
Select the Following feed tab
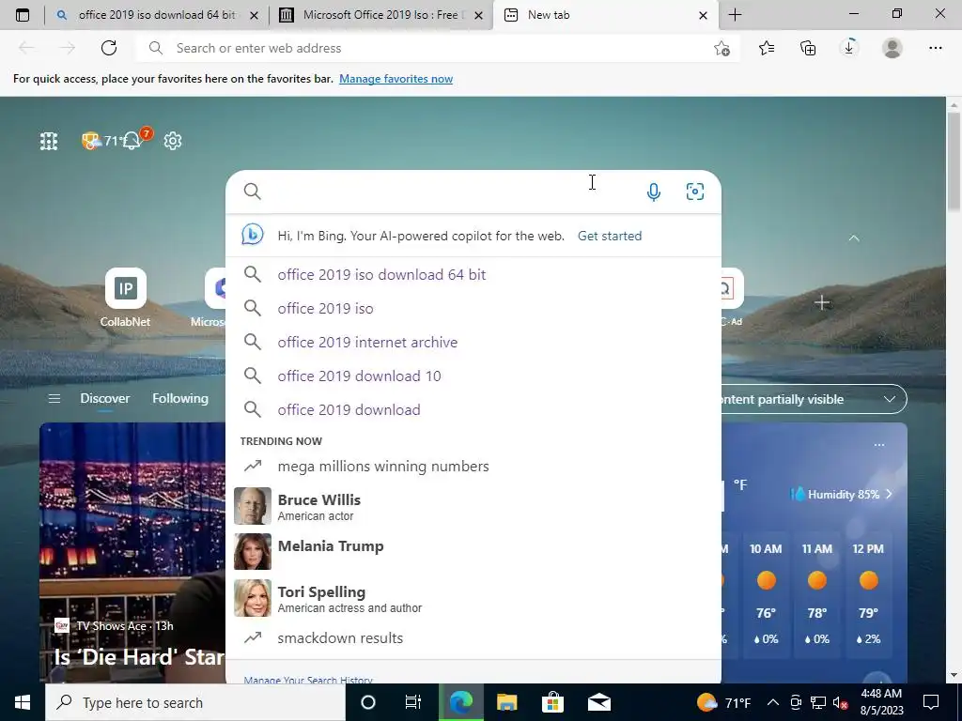click(x=180, y=398)
